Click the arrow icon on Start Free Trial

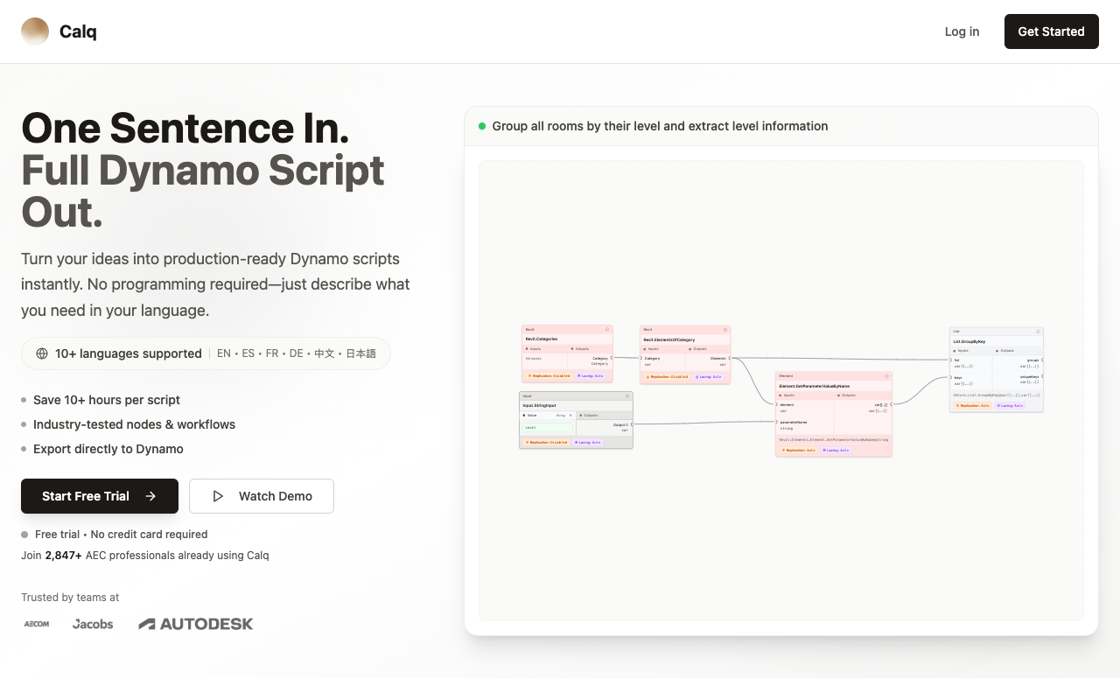tap(150, 496)
